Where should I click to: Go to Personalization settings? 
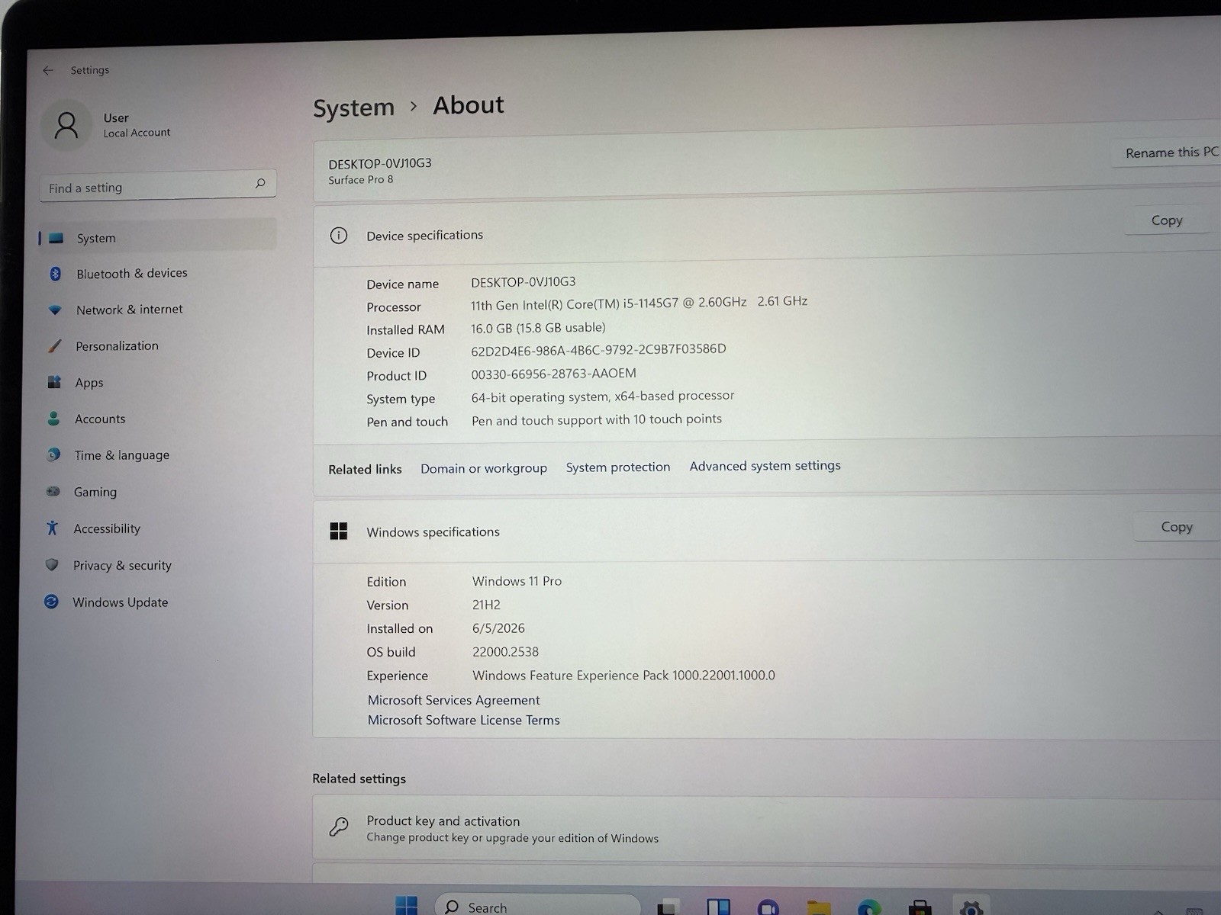[x=156, y=345]
